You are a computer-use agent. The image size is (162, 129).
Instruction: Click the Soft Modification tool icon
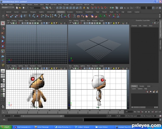(3, 56)
